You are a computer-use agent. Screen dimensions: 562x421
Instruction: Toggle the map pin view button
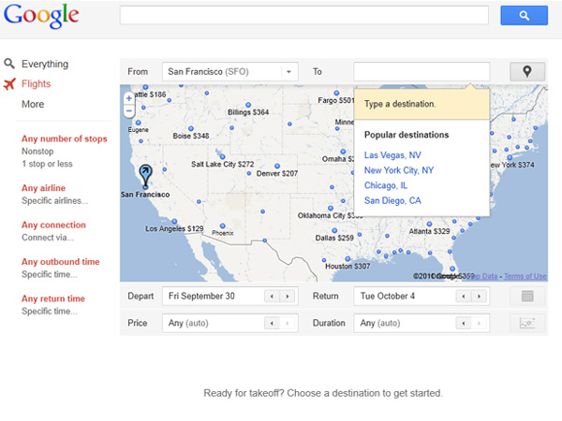(x=526, y=71)
